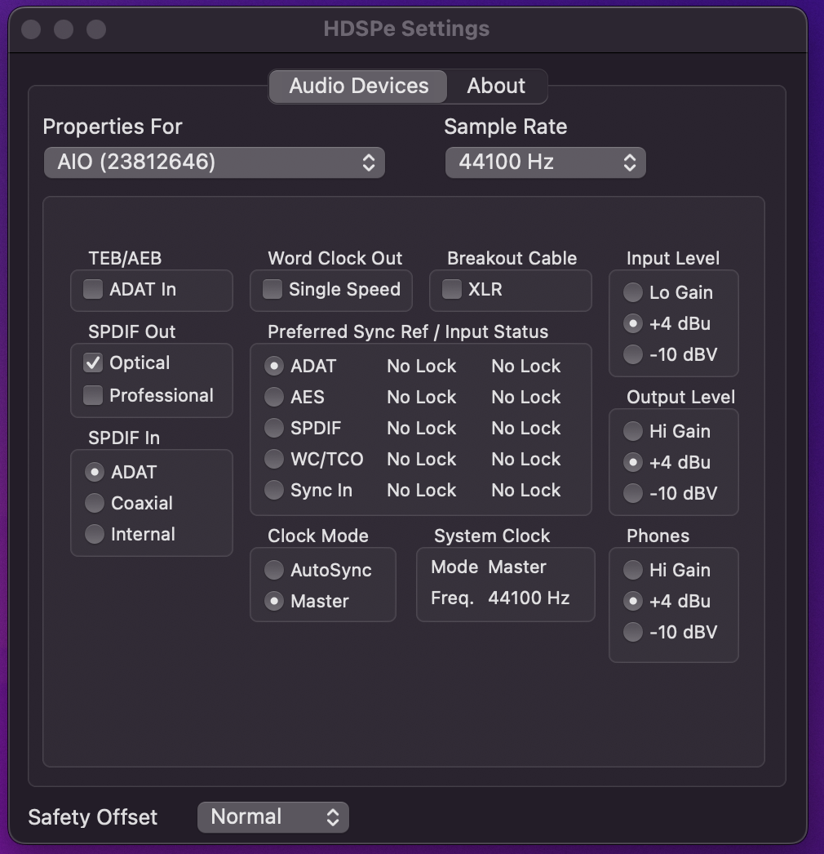Choose WC/TCO as preferred sync reference
The height and width of the screenshot is (854, 824).
click(x=274, y=459)
